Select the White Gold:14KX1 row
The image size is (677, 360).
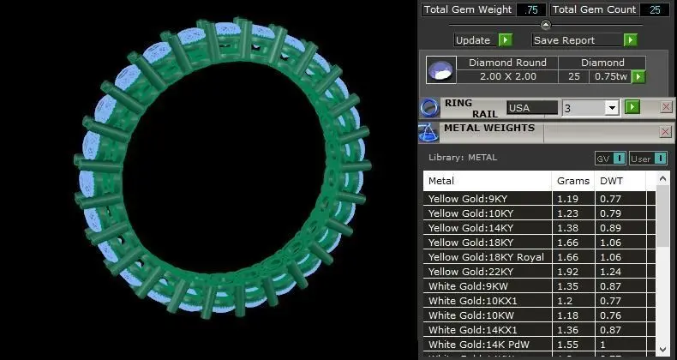(x=539, y=330)
